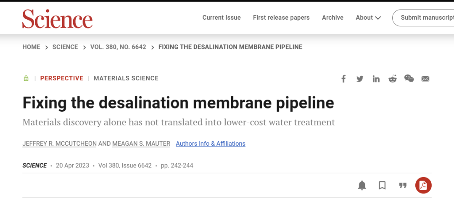Bookmark this article

tap(382, 185)
